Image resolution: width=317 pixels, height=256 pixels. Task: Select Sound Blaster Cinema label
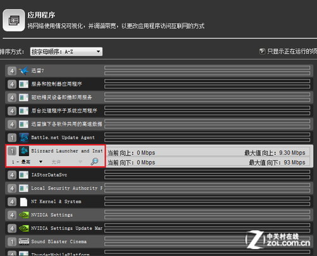click(59, 241)
